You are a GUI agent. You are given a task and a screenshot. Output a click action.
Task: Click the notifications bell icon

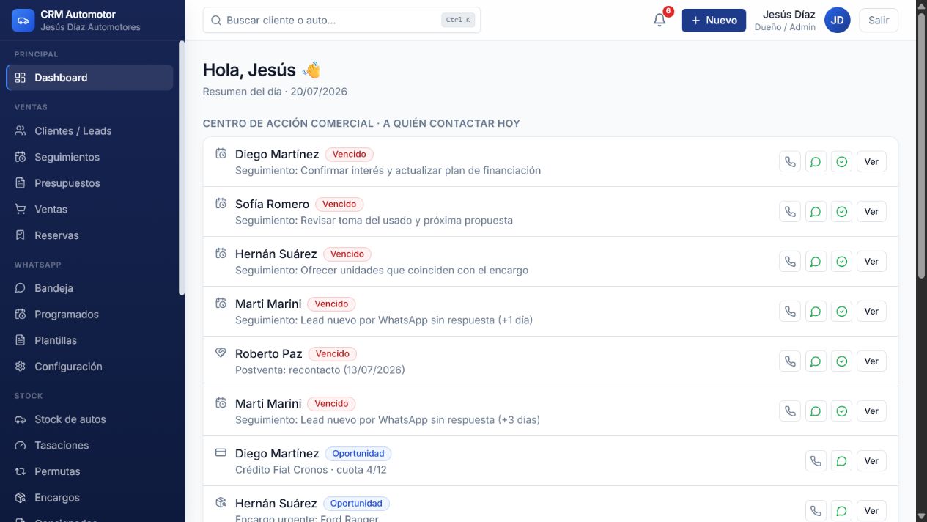(x=660, y=21)
